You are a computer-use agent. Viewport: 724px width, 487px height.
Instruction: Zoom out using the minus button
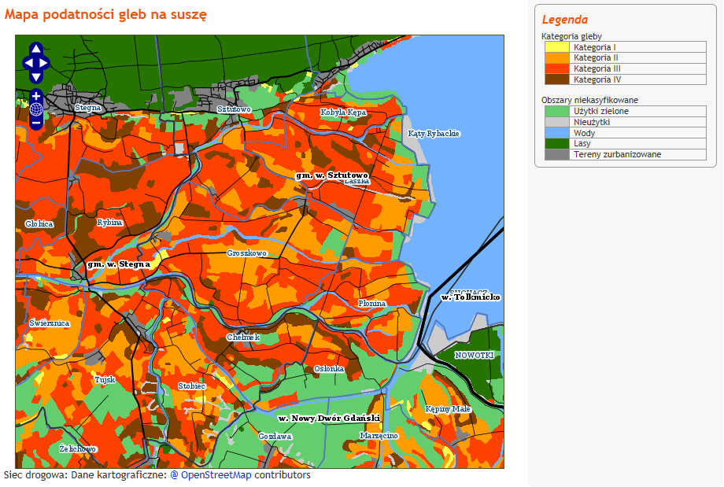click(x=36, y=123)
